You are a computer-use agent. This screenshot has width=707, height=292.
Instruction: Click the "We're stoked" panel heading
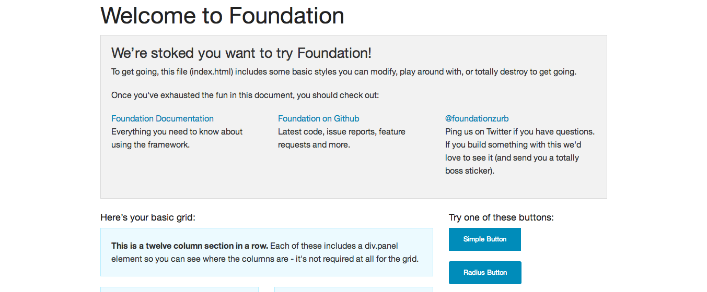pyautogui.click(x=241, y=53)
